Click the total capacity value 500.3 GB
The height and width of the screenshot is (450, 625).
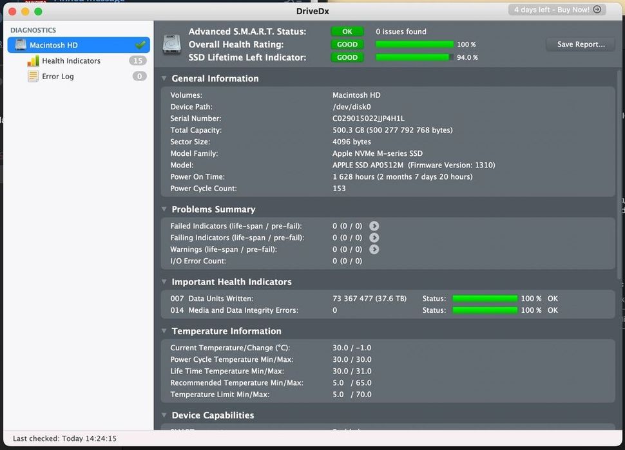point(392,130)
